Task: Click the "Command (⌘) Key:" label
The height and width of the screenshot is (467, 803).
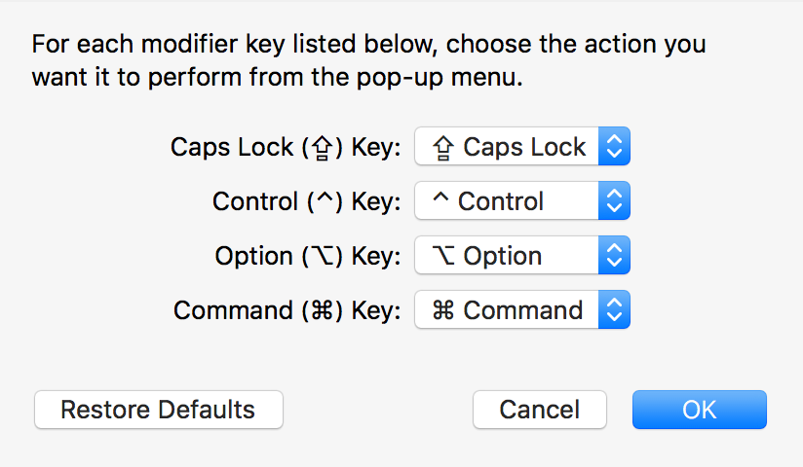Action: [287, 310]
